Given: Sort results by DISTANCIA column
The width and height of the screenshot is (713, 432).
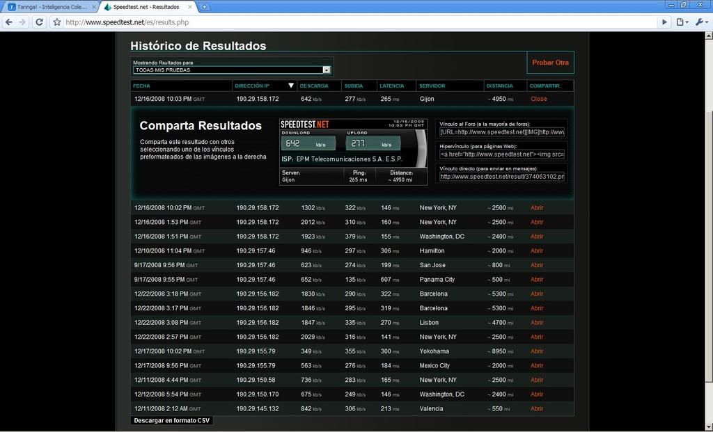Looking at the screenshot, I should coord(499,86).
